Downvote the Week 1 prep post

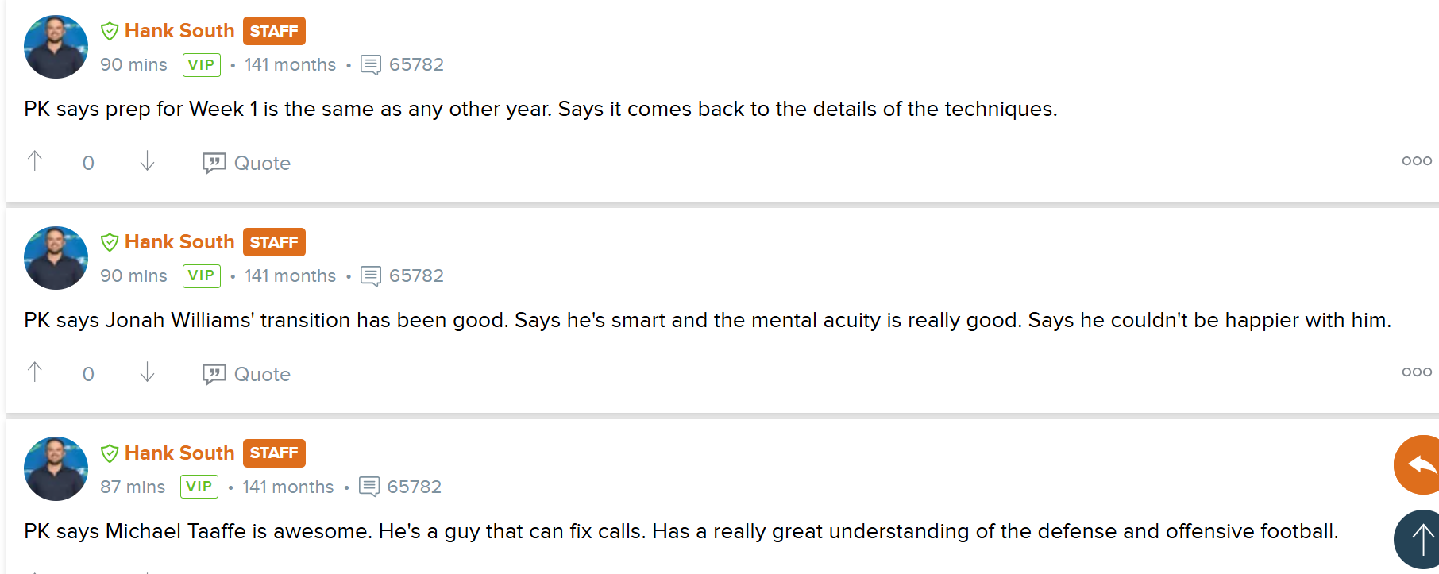coord(147,162)
